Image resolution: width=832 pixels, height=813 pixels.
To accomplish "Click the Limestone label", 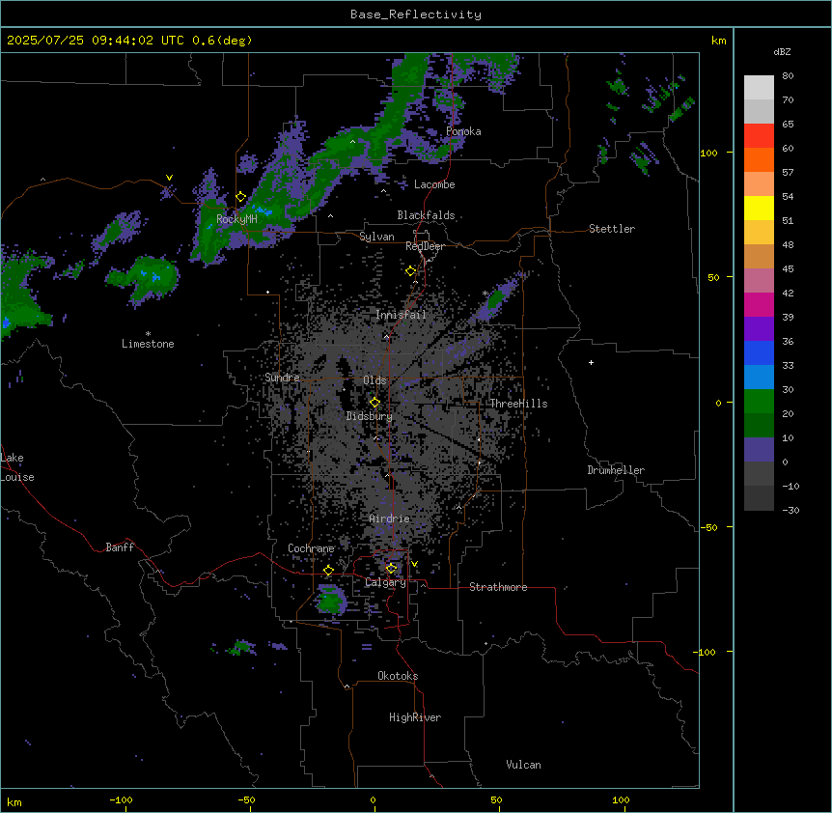I will click(x=148, y=344).
